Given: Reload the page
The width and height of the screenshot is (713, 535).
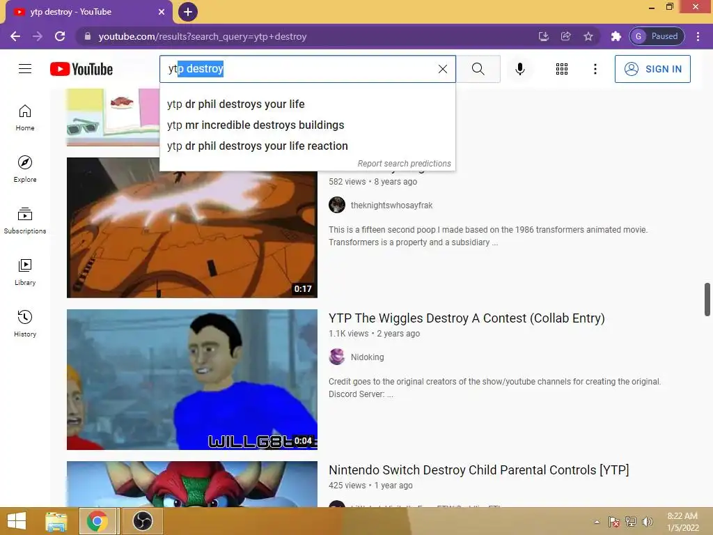Looking at the screenshot, I should [x=60, y=36].
